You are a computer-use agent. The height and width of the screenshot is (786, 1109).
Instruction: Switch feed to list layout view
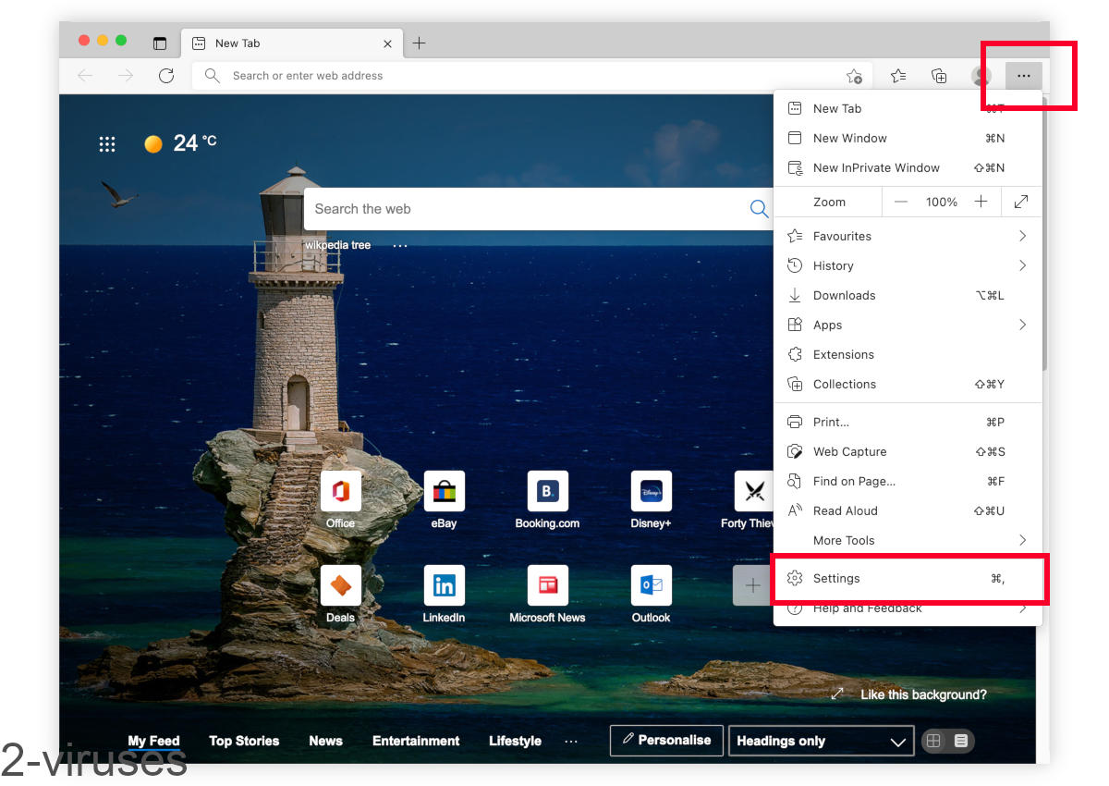tap(961, 741)
